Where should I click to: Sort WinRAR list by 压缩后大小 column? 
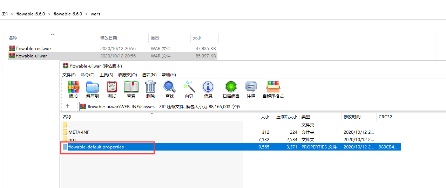click(x=285, y=117)
